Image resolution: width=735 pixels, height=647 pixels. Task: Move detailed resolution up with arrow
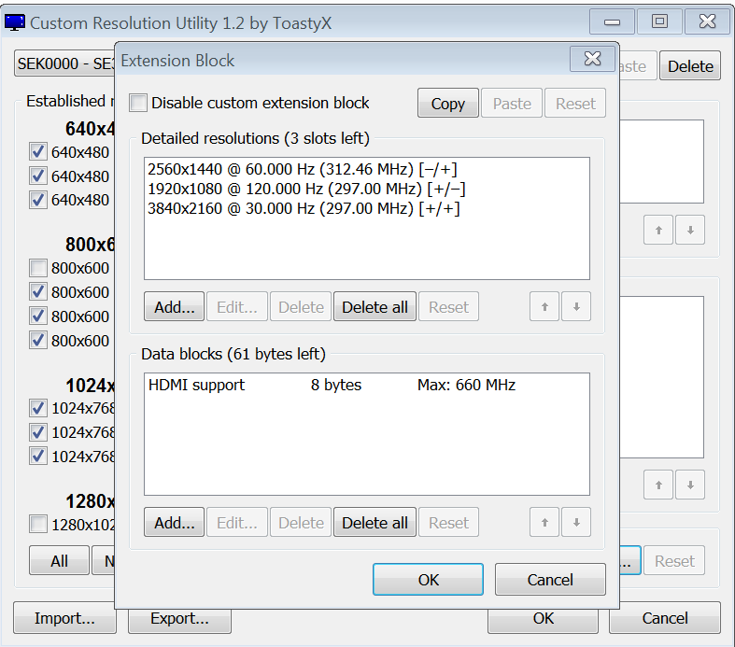tap(544, 307)
